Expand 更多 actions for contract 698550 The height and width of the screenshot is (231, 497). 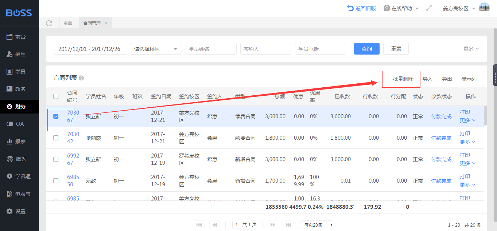[x=467, y=185]
